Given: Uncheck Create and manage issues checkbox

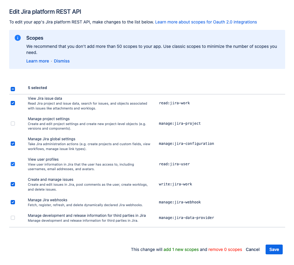Looking at the screenshot, I should (13, 184).
